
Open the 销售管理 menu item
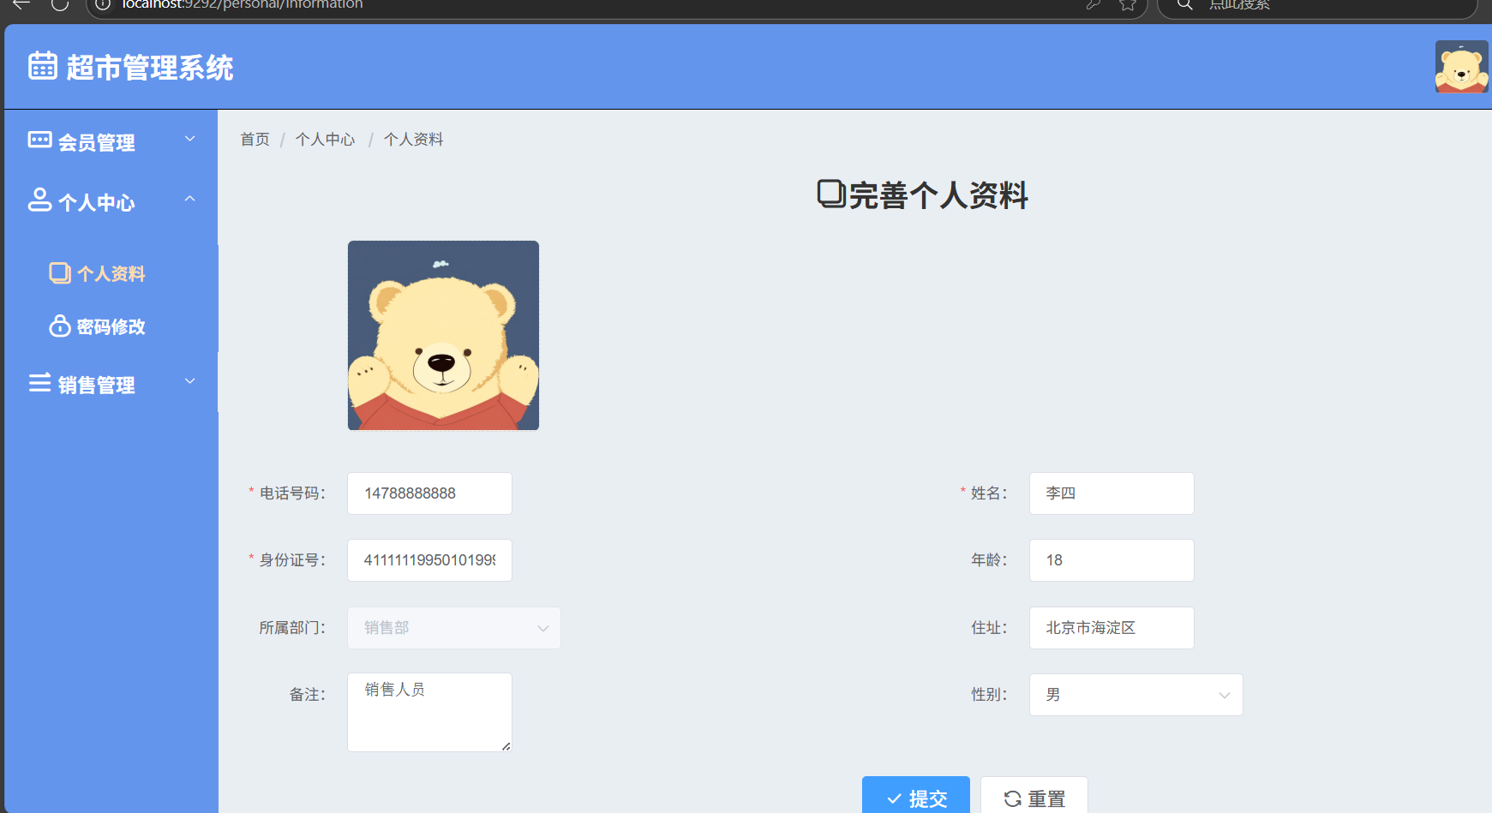(111, 384)
